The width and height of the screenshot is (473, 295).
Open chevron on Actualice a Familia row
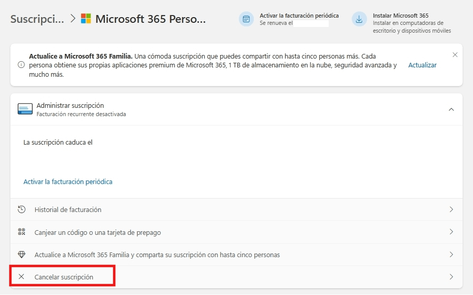[x=451, y=255]
